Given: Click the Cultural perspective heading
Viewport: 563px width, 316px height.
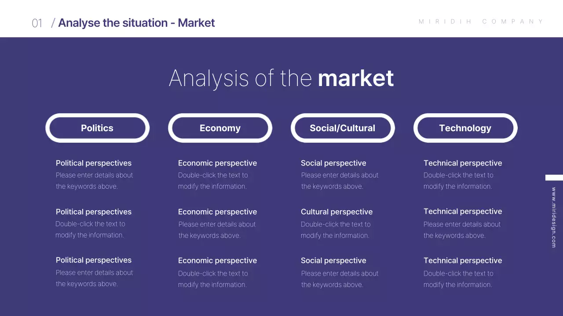Looking at the screenshot, I should click(336, 212).
